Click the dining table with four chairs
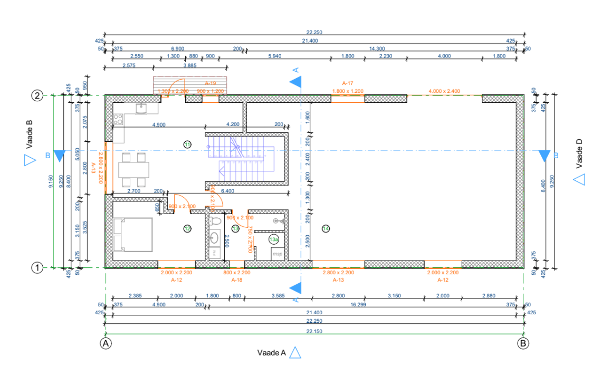The width and height of the screenshot is (592, 376). point(133,170)
